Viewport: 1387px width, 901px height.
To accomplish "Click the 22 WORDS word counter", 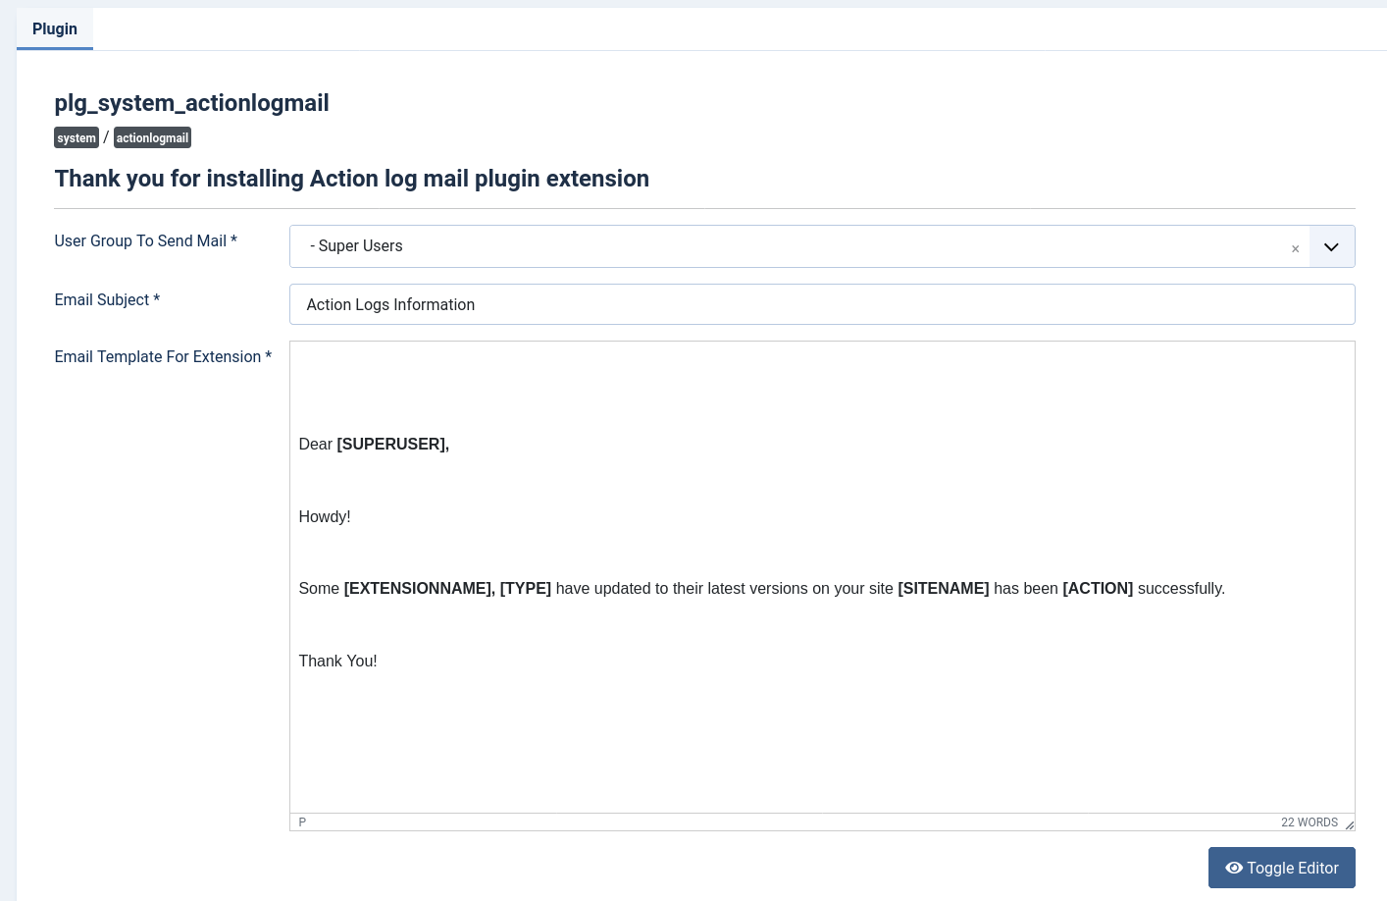I will tap(1309, 822).
